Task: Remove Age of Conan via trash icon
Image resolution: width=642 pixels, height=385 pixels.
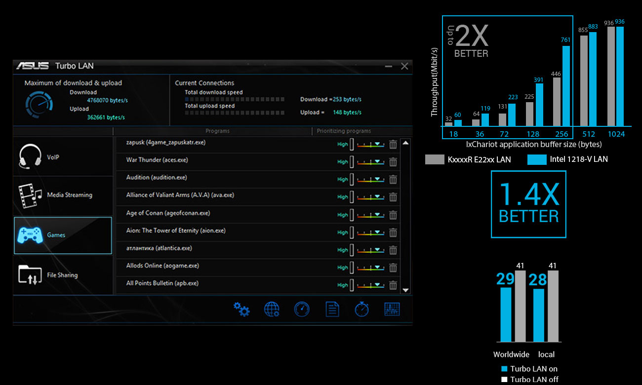Action: 393,215
